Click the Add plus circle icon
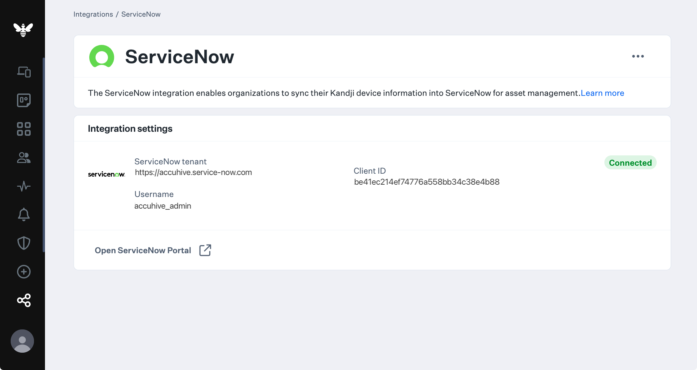This screenshot has height=370, width=697. pos(24,272)
